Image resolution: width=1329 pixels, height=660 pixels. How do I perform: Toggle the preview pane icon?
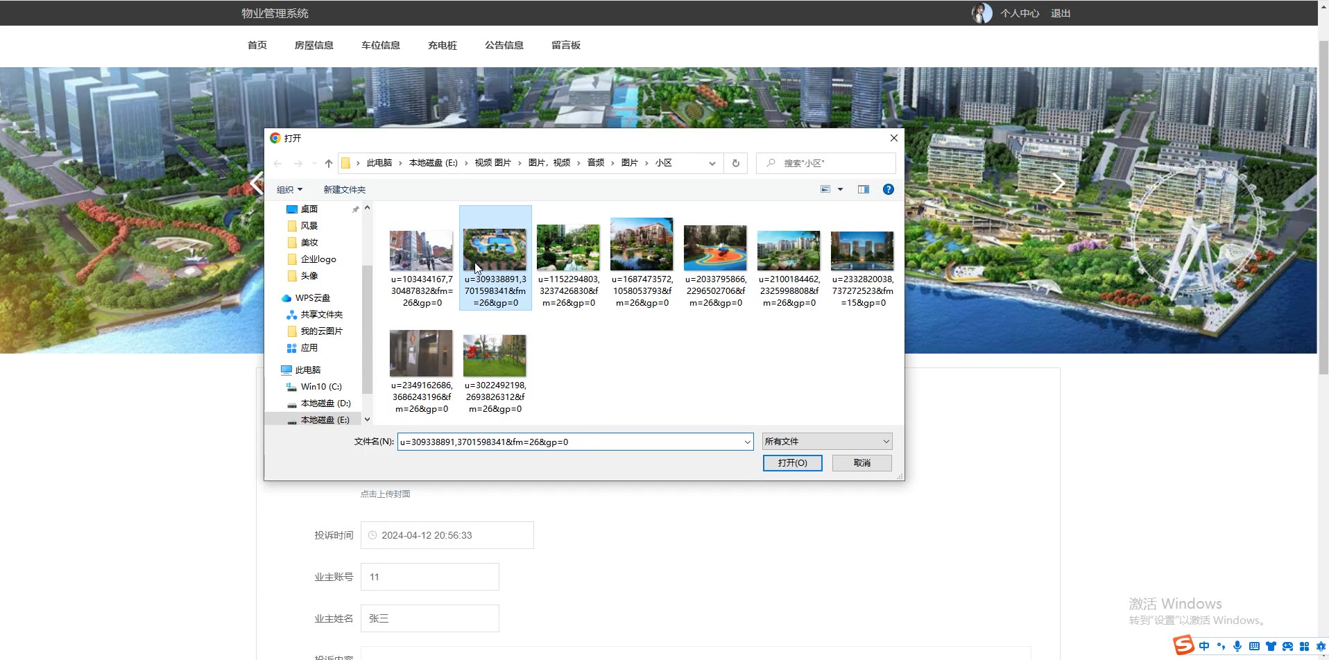pyautogui.click(x=863, y=189)
